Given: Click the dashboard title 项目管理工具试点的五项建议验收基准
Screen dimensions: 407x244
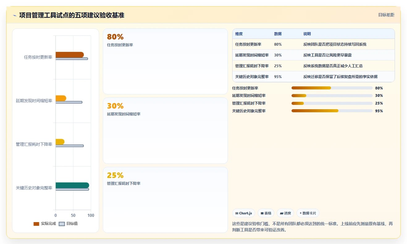Looking at the screenshot, I should (x=72, y=15).
